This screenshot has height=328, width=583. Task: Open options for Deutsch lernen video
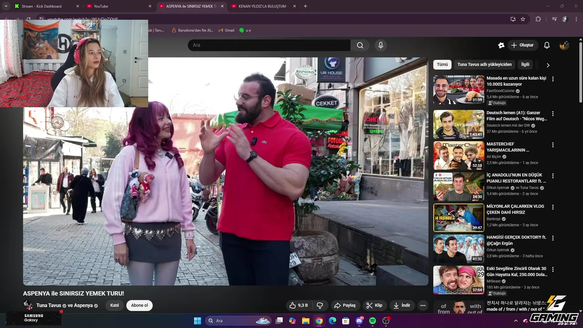click(x=553, y=113)
